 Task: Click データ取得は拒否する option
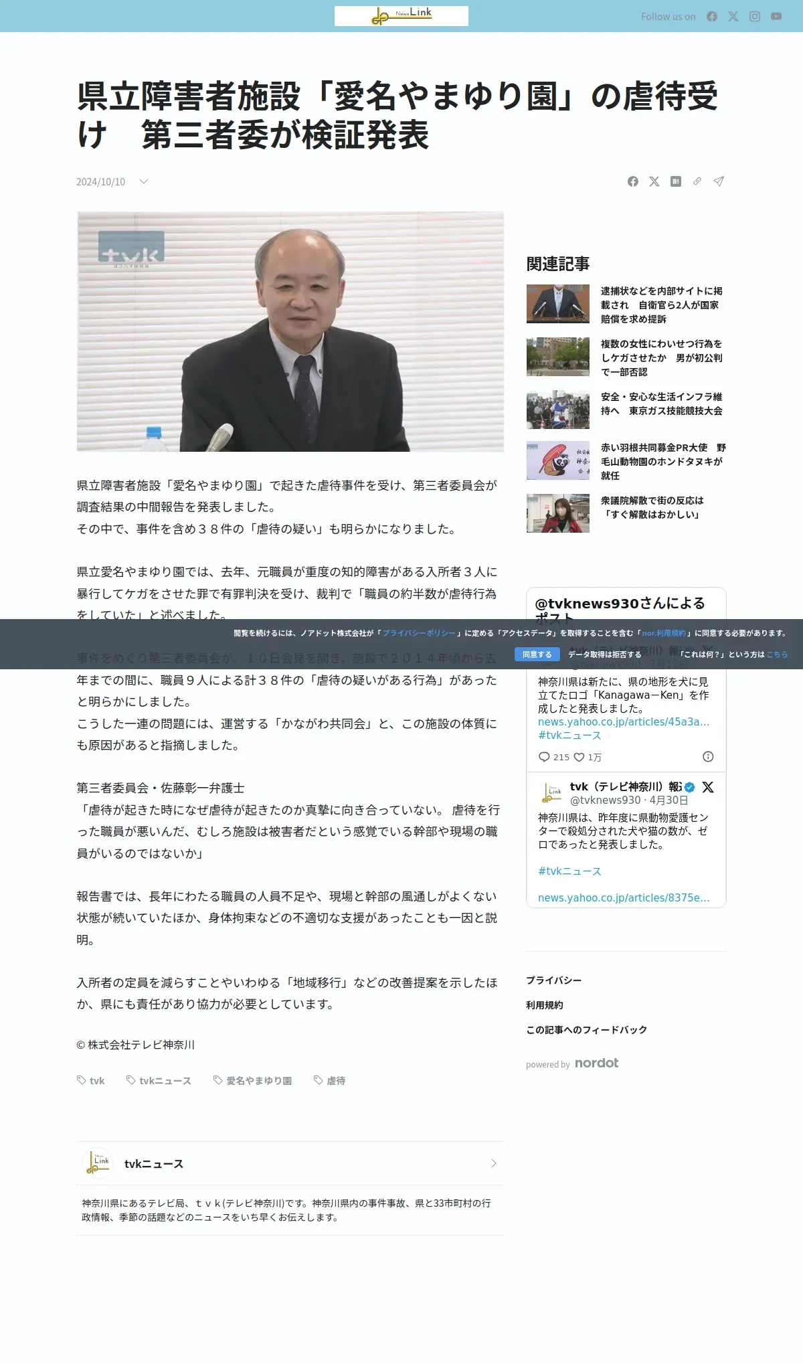(605, 655)
